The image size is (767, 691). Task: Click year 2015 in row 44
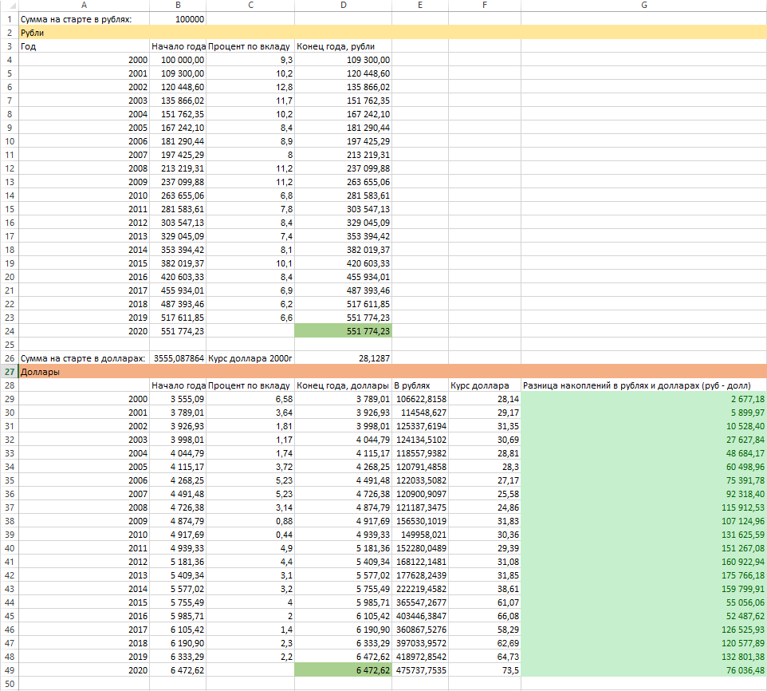point(84,602)
